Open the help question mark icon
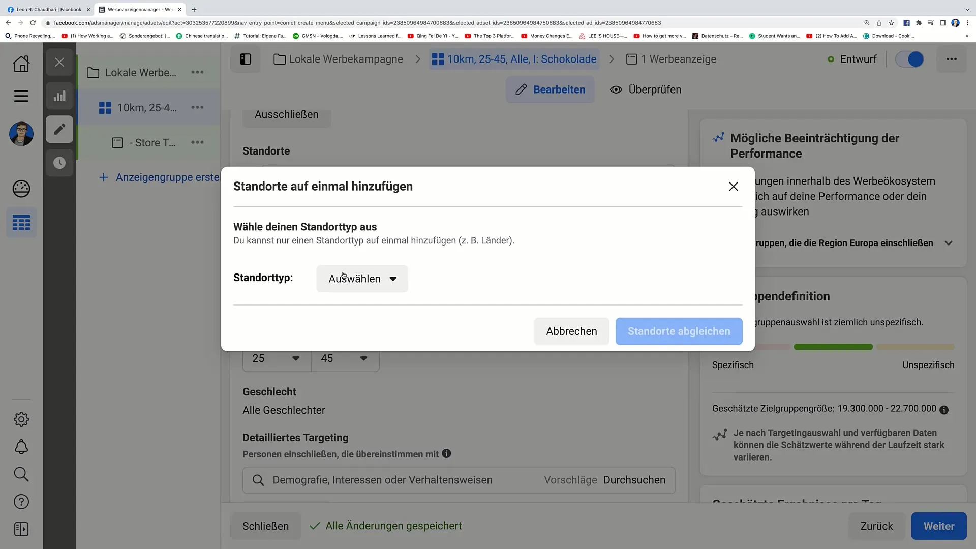The width and height of the screenshot is (976, 549). (x=21, y=502)
